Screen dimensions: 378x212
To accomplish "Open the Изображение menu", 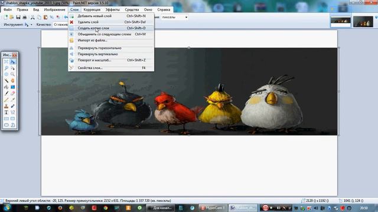I will point(54,9).
